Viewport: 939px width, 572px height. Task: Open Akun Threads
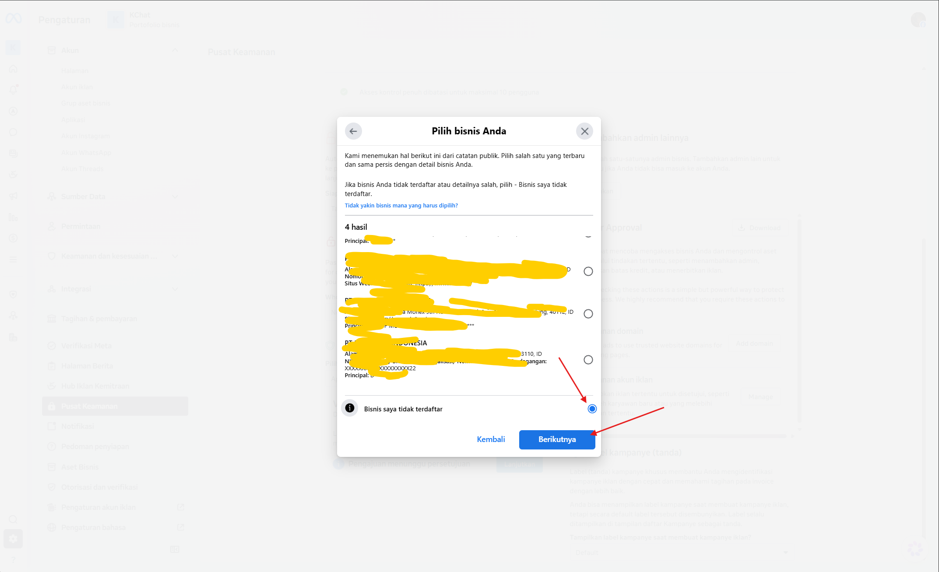[x=82, y=169]
